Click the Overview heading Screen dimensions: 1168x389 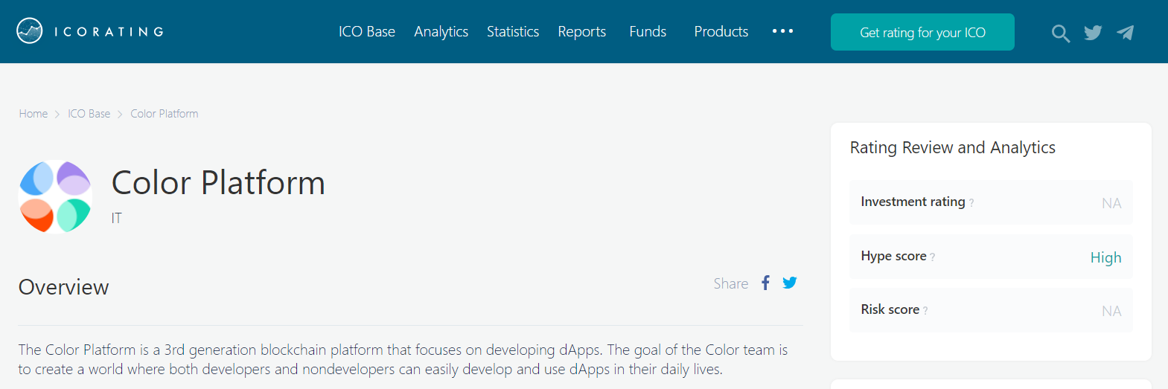pos(64,287)
